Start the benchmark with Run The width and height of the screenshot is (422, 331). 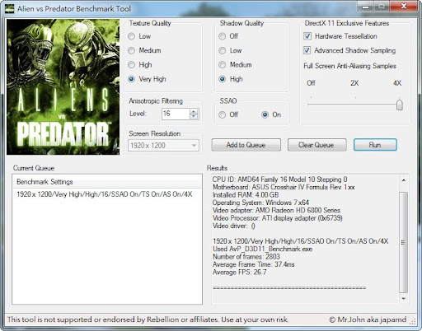pyautogui.click(x=375, y=145)
